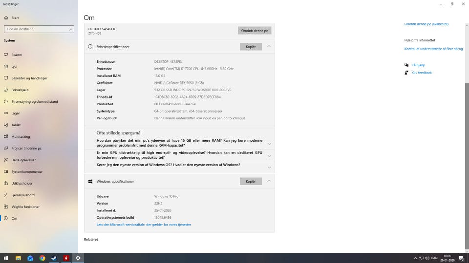This screenshot has height=263, width=469.
Task: Open Fjernskrivebord remote desktop icon
Action: (x=6, y=195)
